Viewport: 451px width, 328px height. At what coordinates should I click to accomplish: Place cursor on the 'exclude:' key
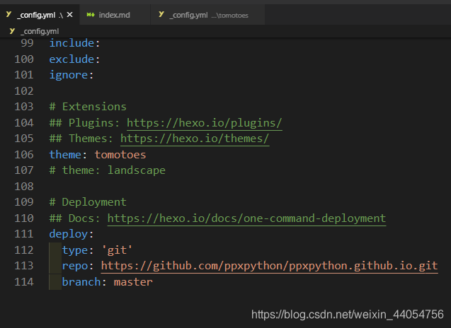point(74,59)
